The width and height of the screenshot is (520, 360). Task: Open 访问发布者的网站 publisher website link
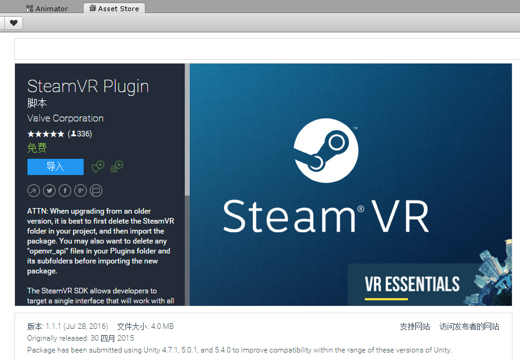pyautogui.click(x=469, y=326)
